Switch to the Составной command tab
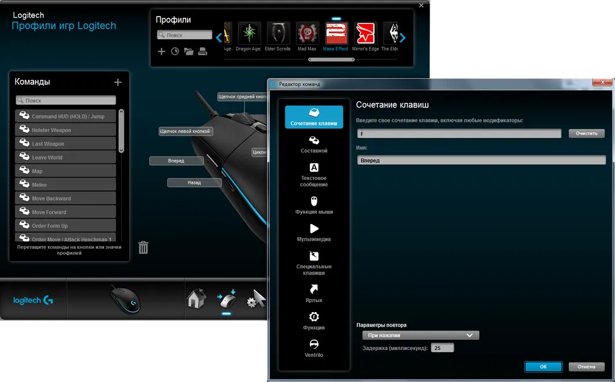Viewport: 615px width, 382px height. tap(314, 144)
